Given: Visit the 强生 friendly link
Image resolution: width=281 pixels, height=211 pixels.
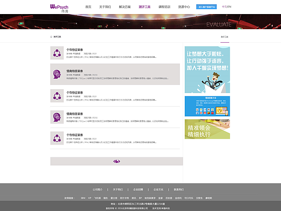Looking at the screenshot, I should (x=105, y=198).
